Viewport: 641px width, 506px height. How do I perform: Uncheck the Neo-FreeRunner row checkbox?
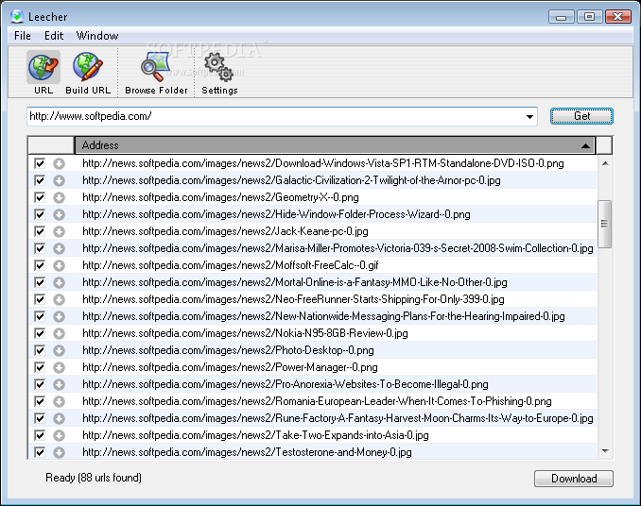(x=40, y=299)
